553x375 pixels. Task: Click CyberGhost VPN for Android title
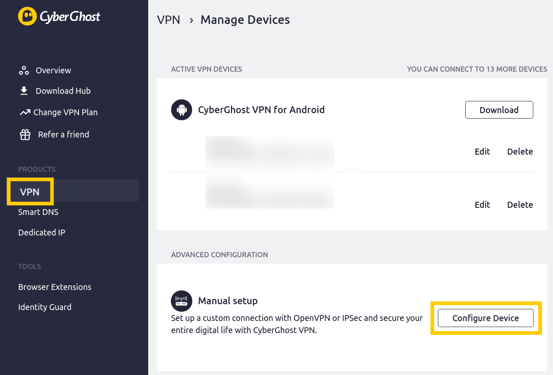tap(261, 110)
